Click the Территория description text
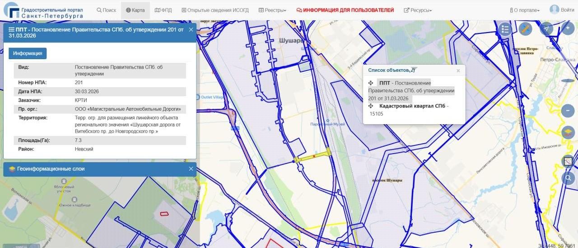 (128, 124)
